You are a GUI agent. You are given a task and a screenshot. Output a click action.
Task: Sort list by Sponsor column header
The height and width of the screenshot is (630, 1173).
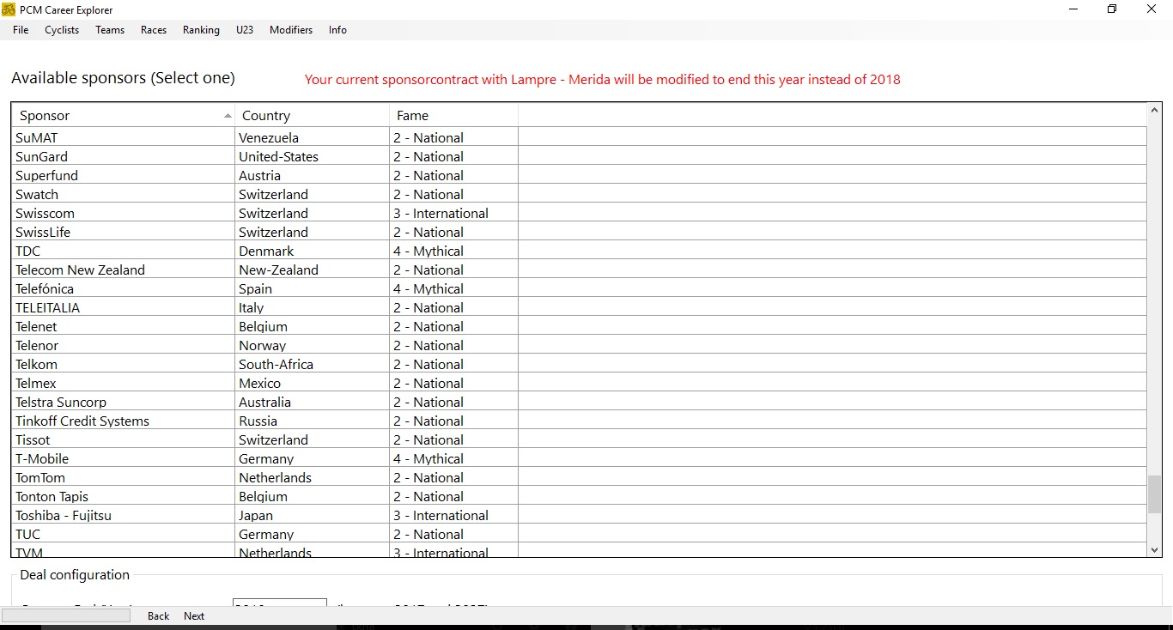point(120,116)
